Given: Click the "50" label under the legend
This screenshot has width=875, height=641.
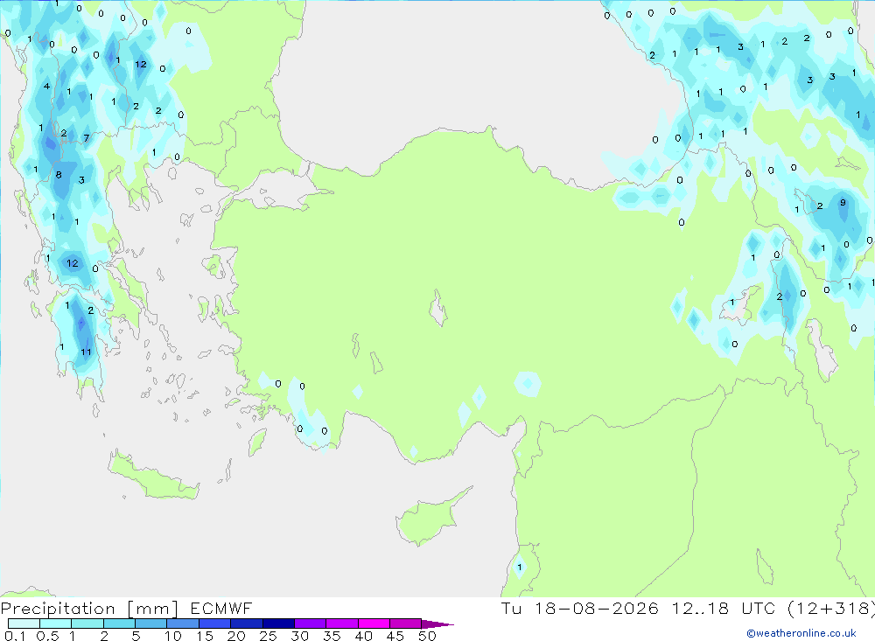Looking at the screenshot, I should click(x=427, y=636).
